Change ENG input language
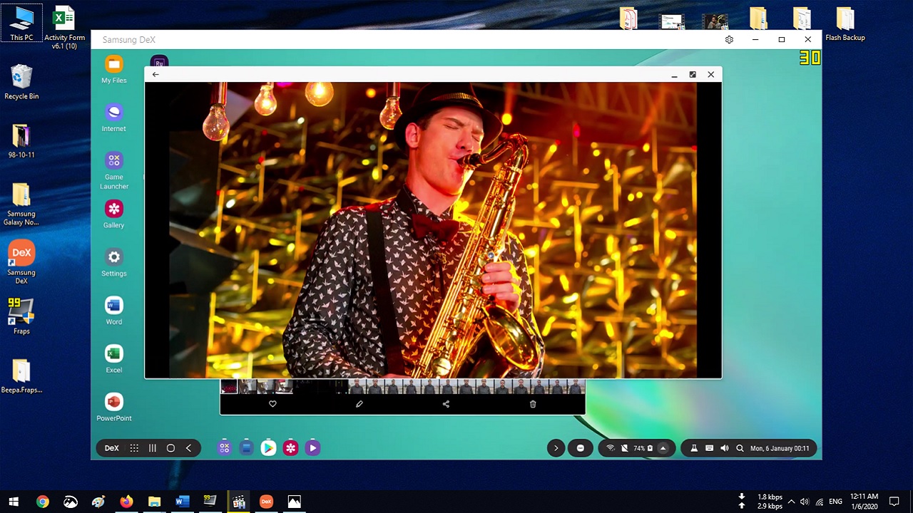Viewport: 913px width, 513px height. [836, 502]
